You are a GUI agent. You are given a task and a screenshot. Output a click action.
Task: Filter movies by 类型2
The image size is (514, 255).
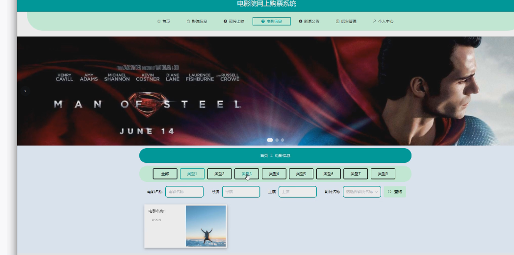219,174
